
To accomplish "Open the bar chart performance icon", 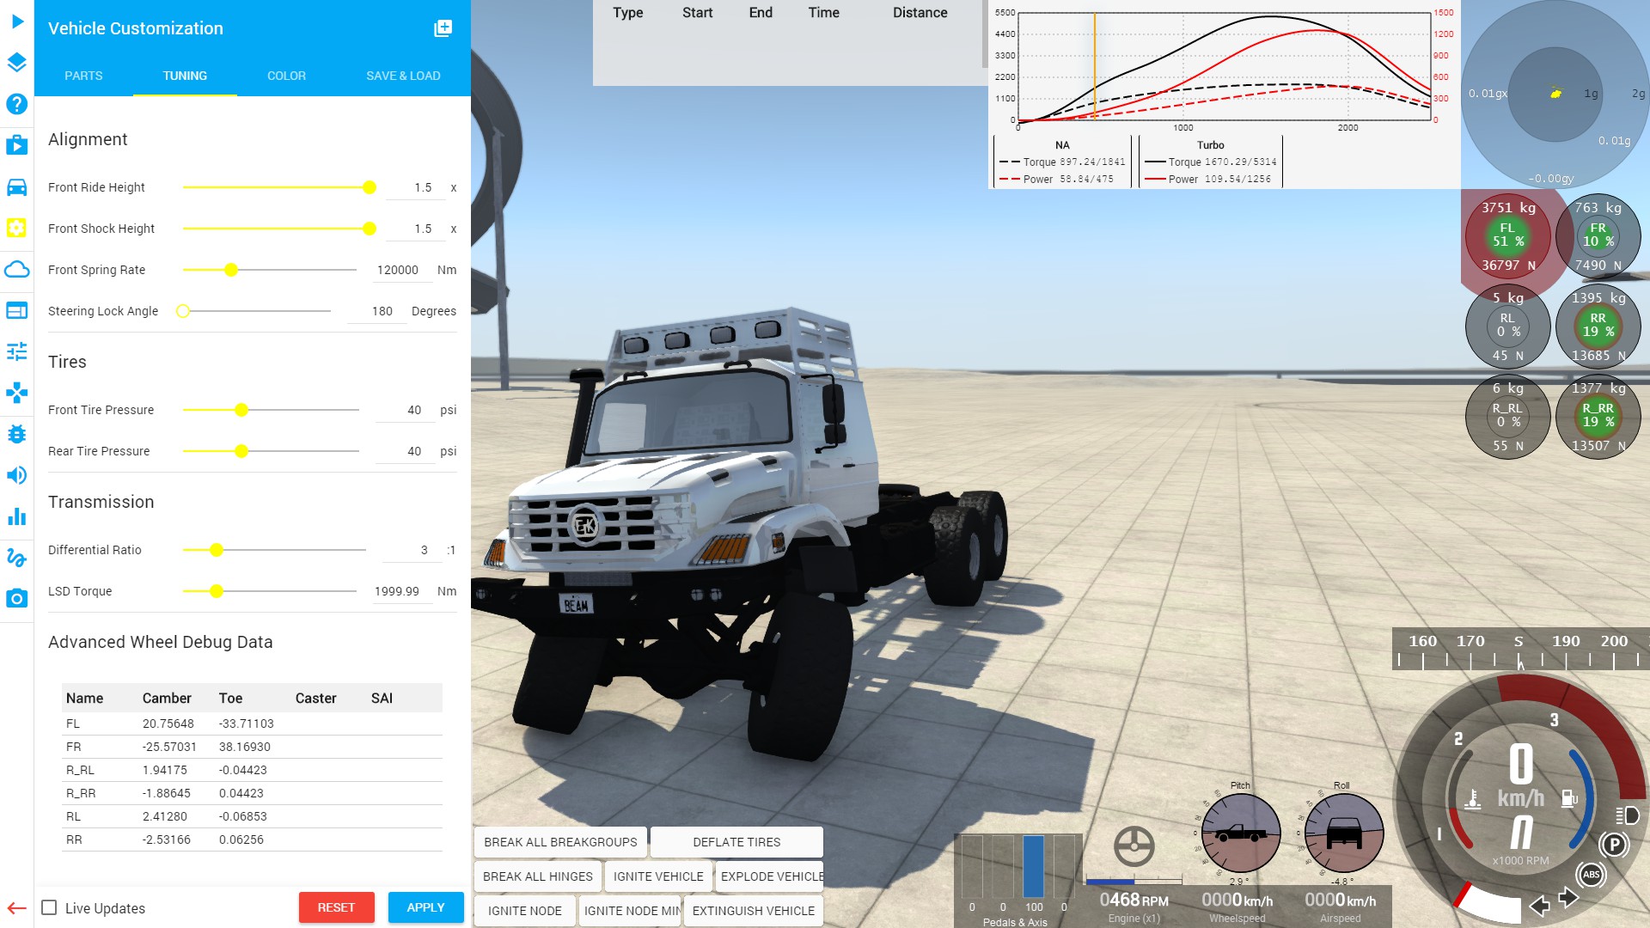I will point(17,516).
